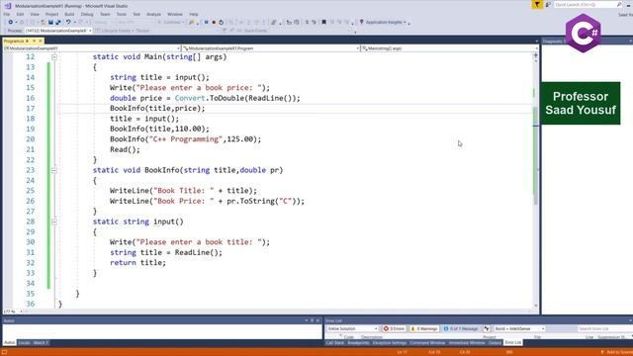Open the Project menu

click(51, 14)
